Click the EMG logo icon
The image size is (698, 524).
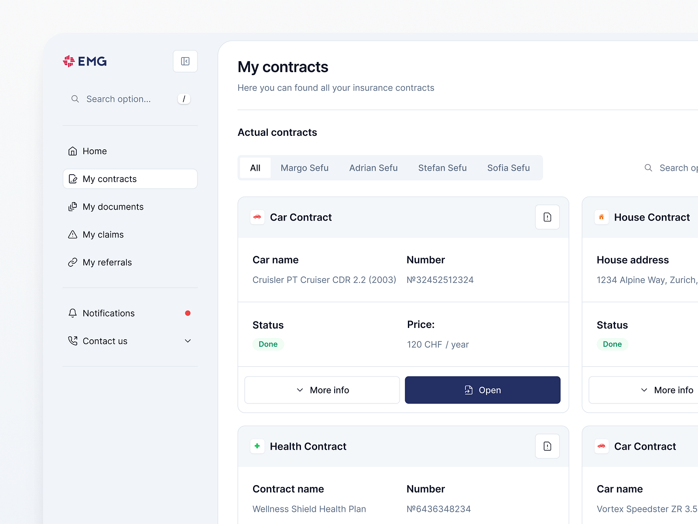[68, 61]
